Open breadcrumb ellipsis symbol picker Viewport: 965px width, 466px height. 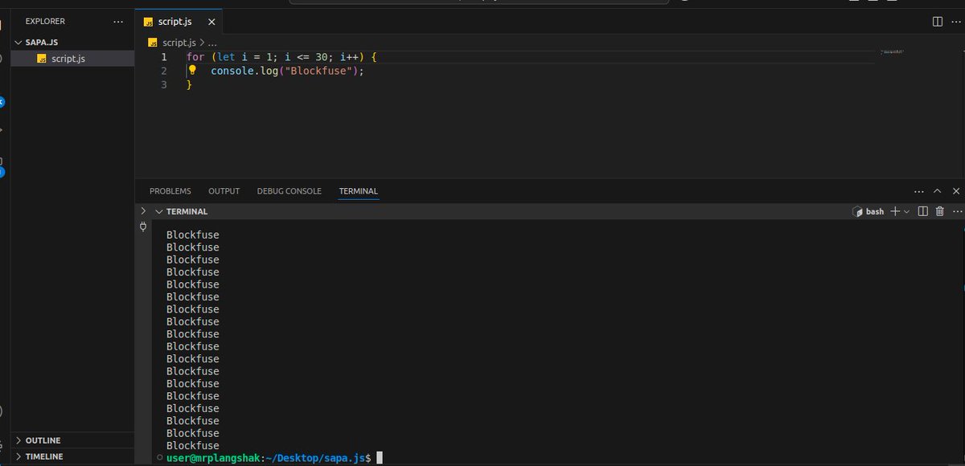[212, 43]
